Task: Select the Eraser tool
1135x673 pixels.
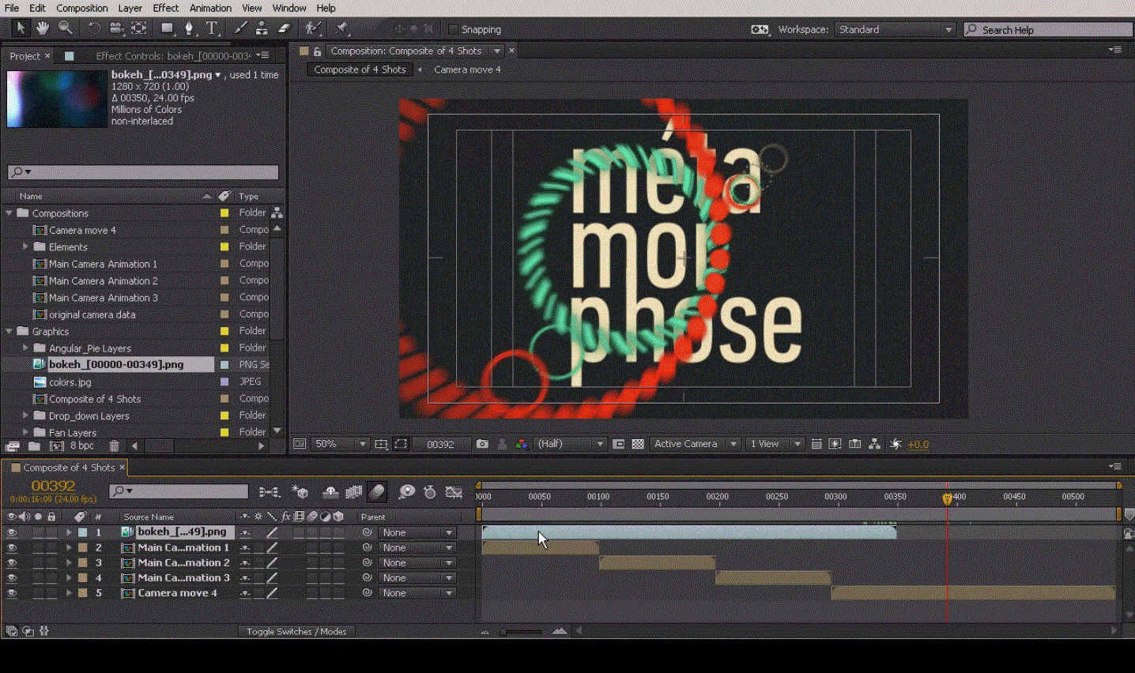Action: (284, 28)
